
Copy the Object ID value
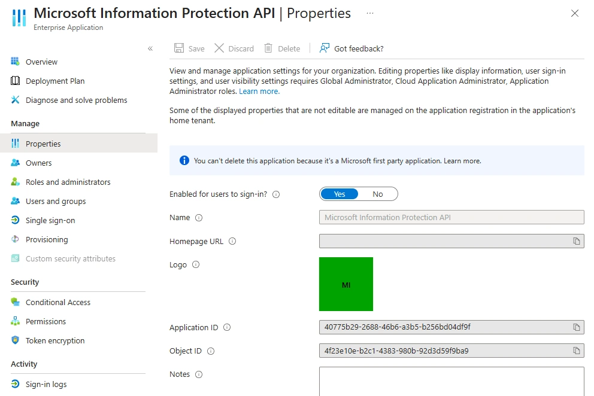pyautogui.click(x=576, y=351)
